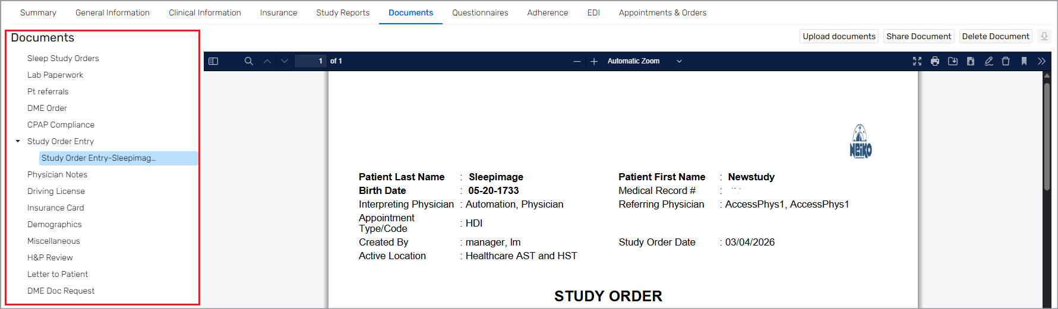Viewport: 1058px width, 309px height.
Task: Collapse the Study Order Entry folder
Action: pyautogui.click(x=18, y=141)
